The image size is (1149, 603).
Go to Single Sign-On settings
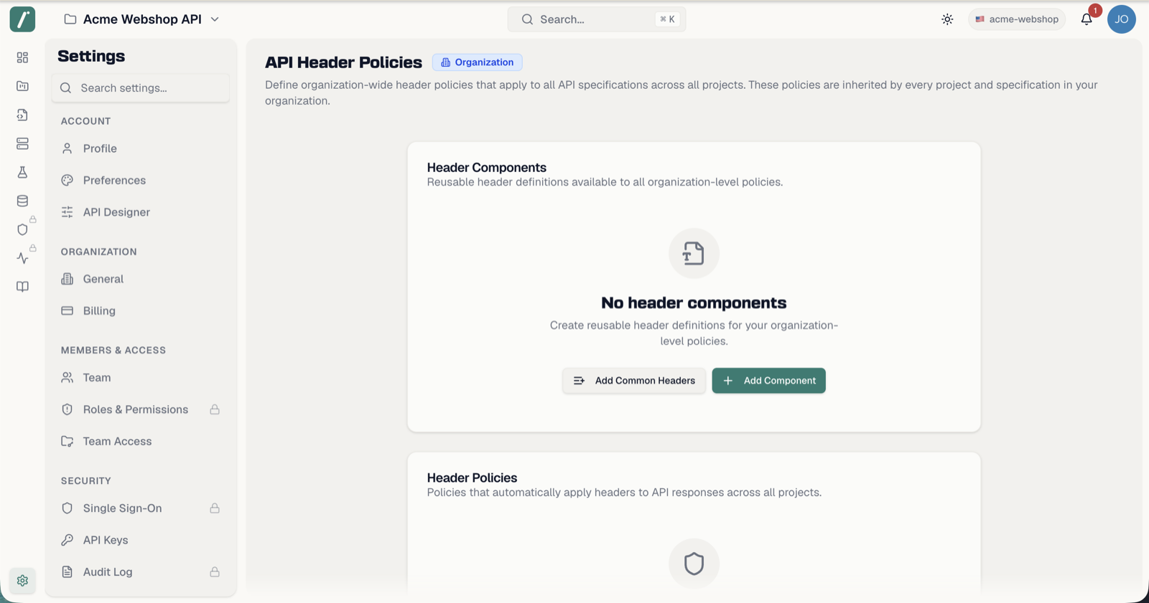[x=141, y=508]
